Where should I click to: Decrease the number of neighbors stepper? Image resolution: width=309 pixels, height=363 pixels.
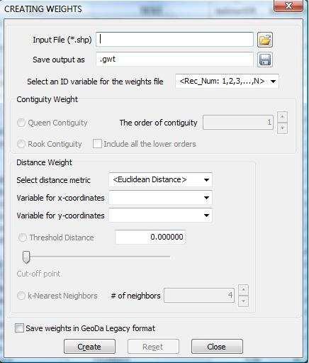point(244,301)
